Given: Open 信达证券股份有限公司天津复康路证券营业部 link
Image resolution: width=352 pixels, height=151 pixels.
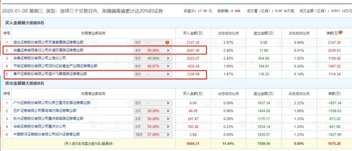Looking at the screenshot, I should pyautogui.click(x=48, y=42).
